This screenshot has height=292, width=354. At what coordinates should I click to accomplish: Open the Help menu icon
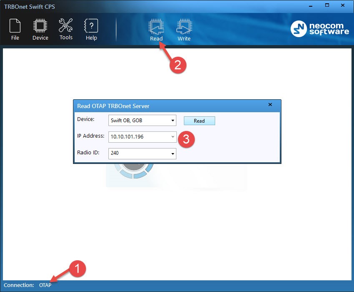[x=91, y=29]
